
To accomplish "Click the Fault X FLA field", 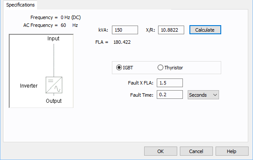I will coord(170,83).
